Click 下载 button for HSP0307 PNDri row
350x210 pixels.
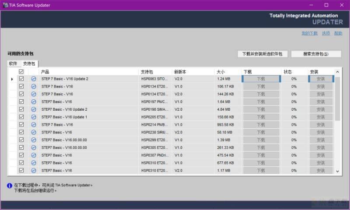click(261, 155)
